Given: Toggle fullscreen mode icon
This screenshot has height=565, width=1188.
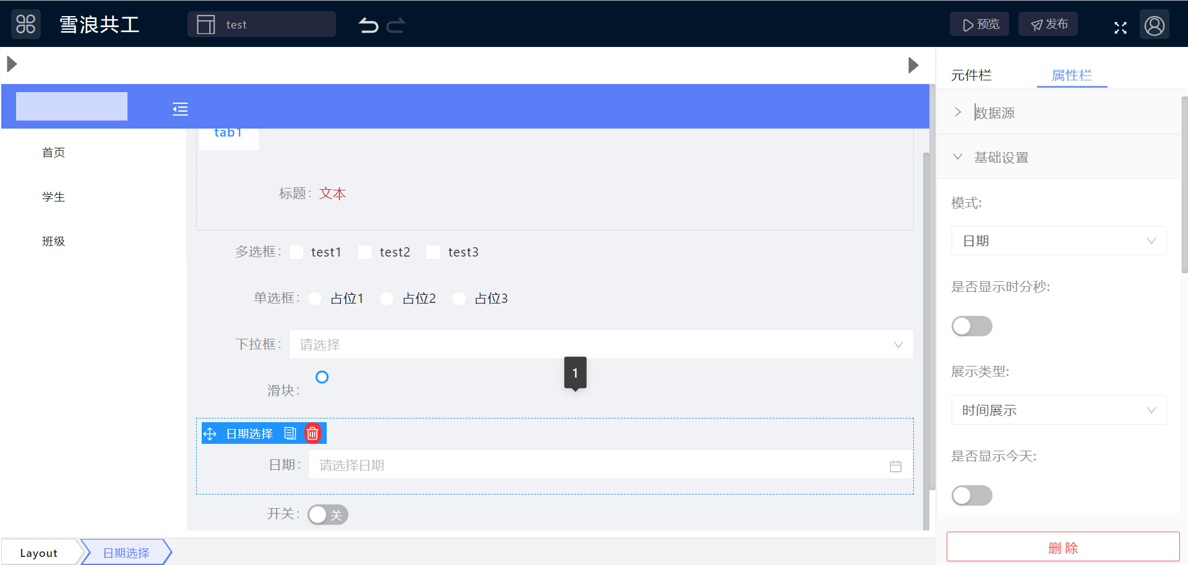Looking at the screenshot, I should point(1120,28).
